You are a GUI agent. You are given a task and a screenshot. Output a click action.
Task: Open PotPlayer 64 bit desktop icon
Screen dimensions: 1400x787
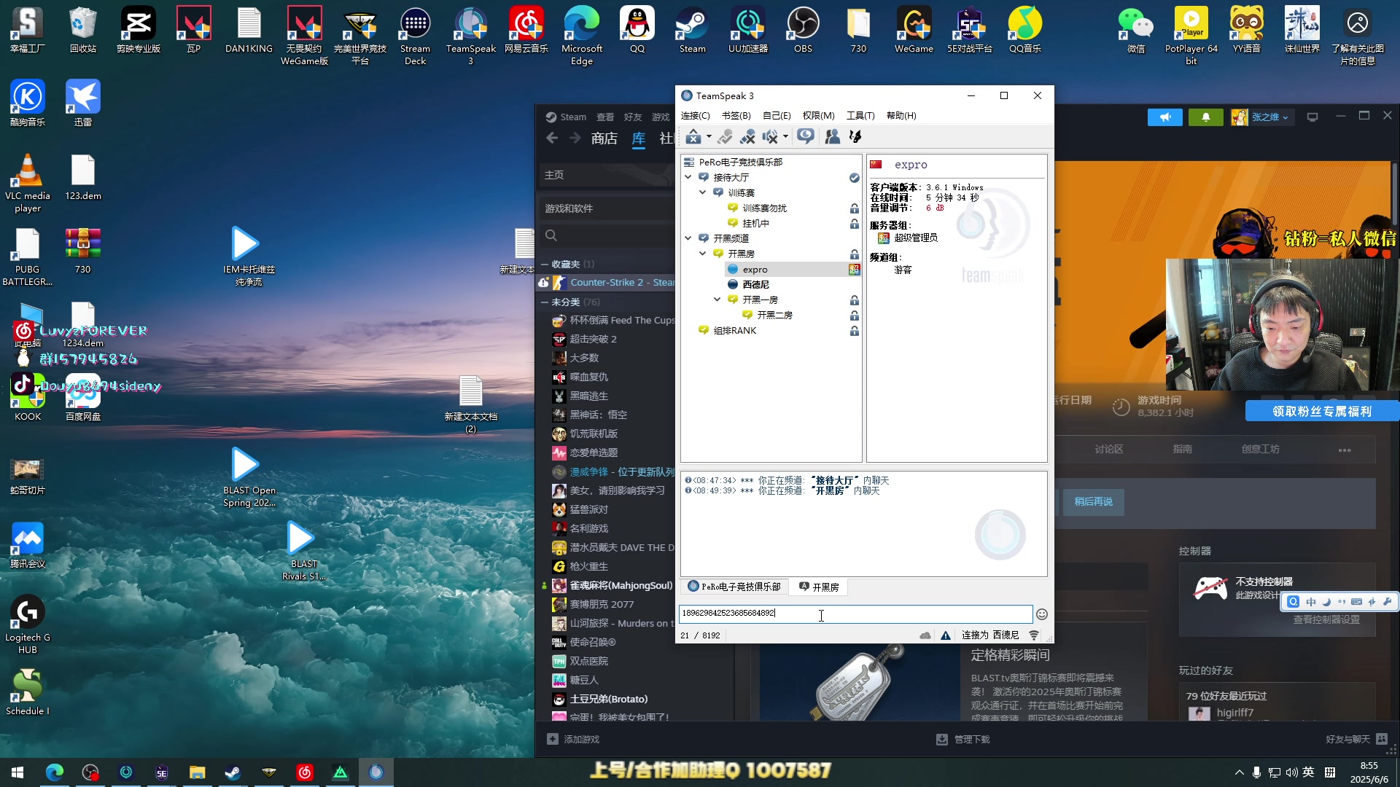[1191, 36]
